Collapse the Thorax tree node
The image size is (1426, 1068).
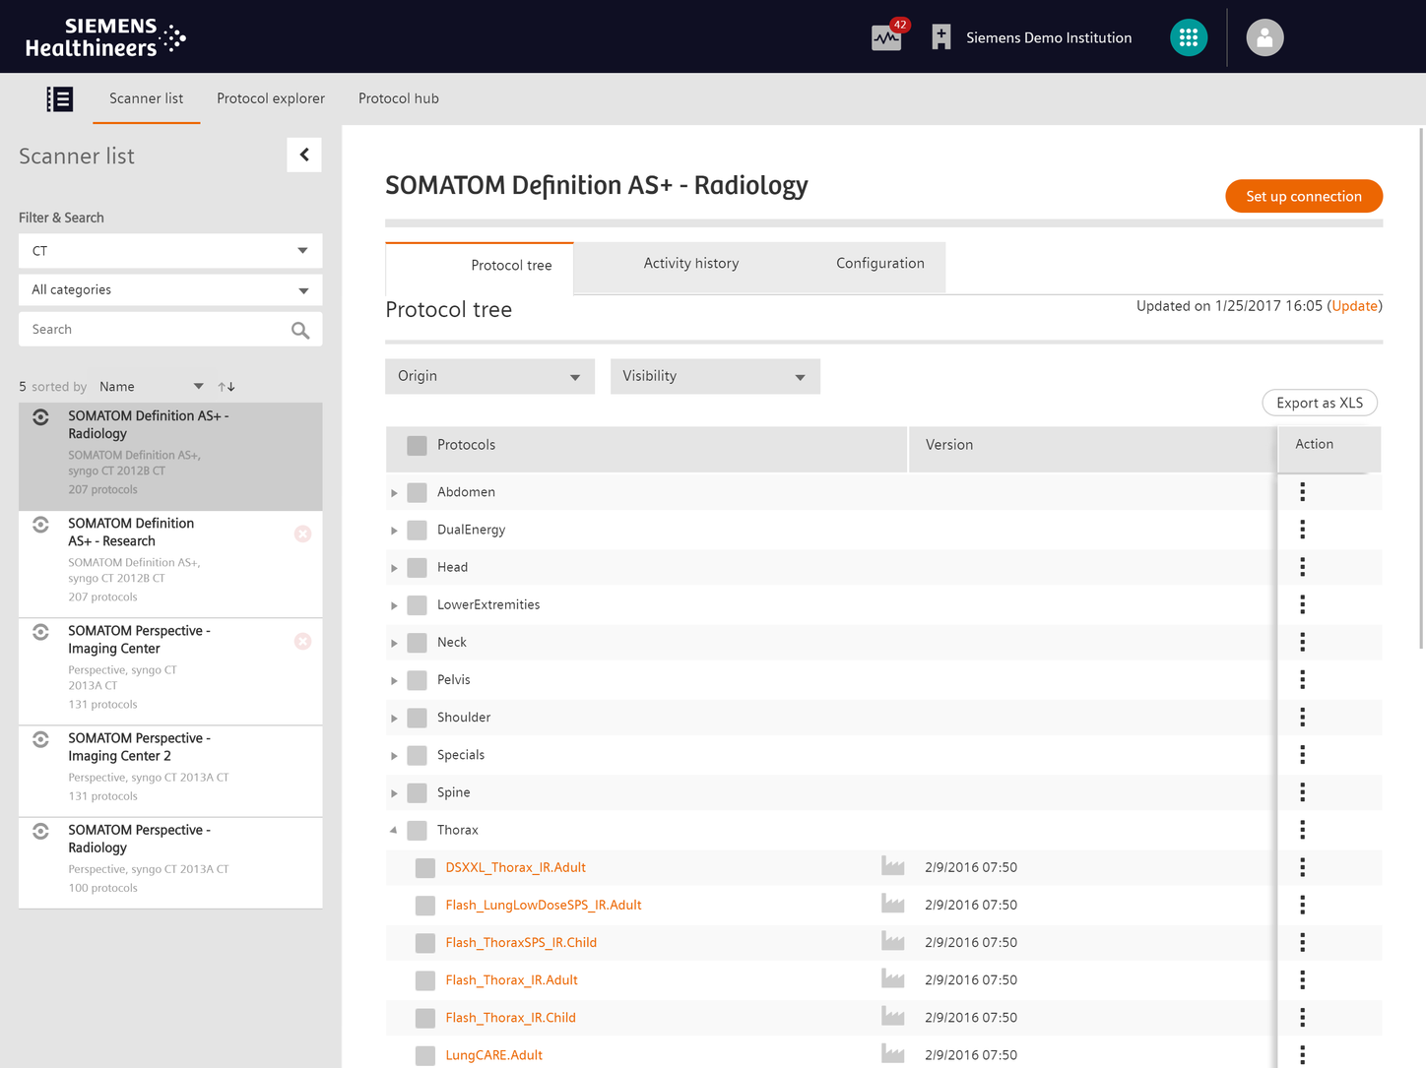tap(394, 830)
